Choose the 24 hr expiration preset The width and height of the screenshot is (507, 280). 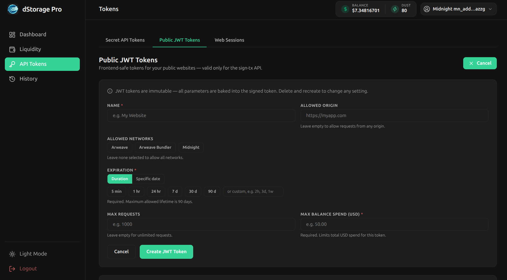pyautogui.click(x=156, y=191)
